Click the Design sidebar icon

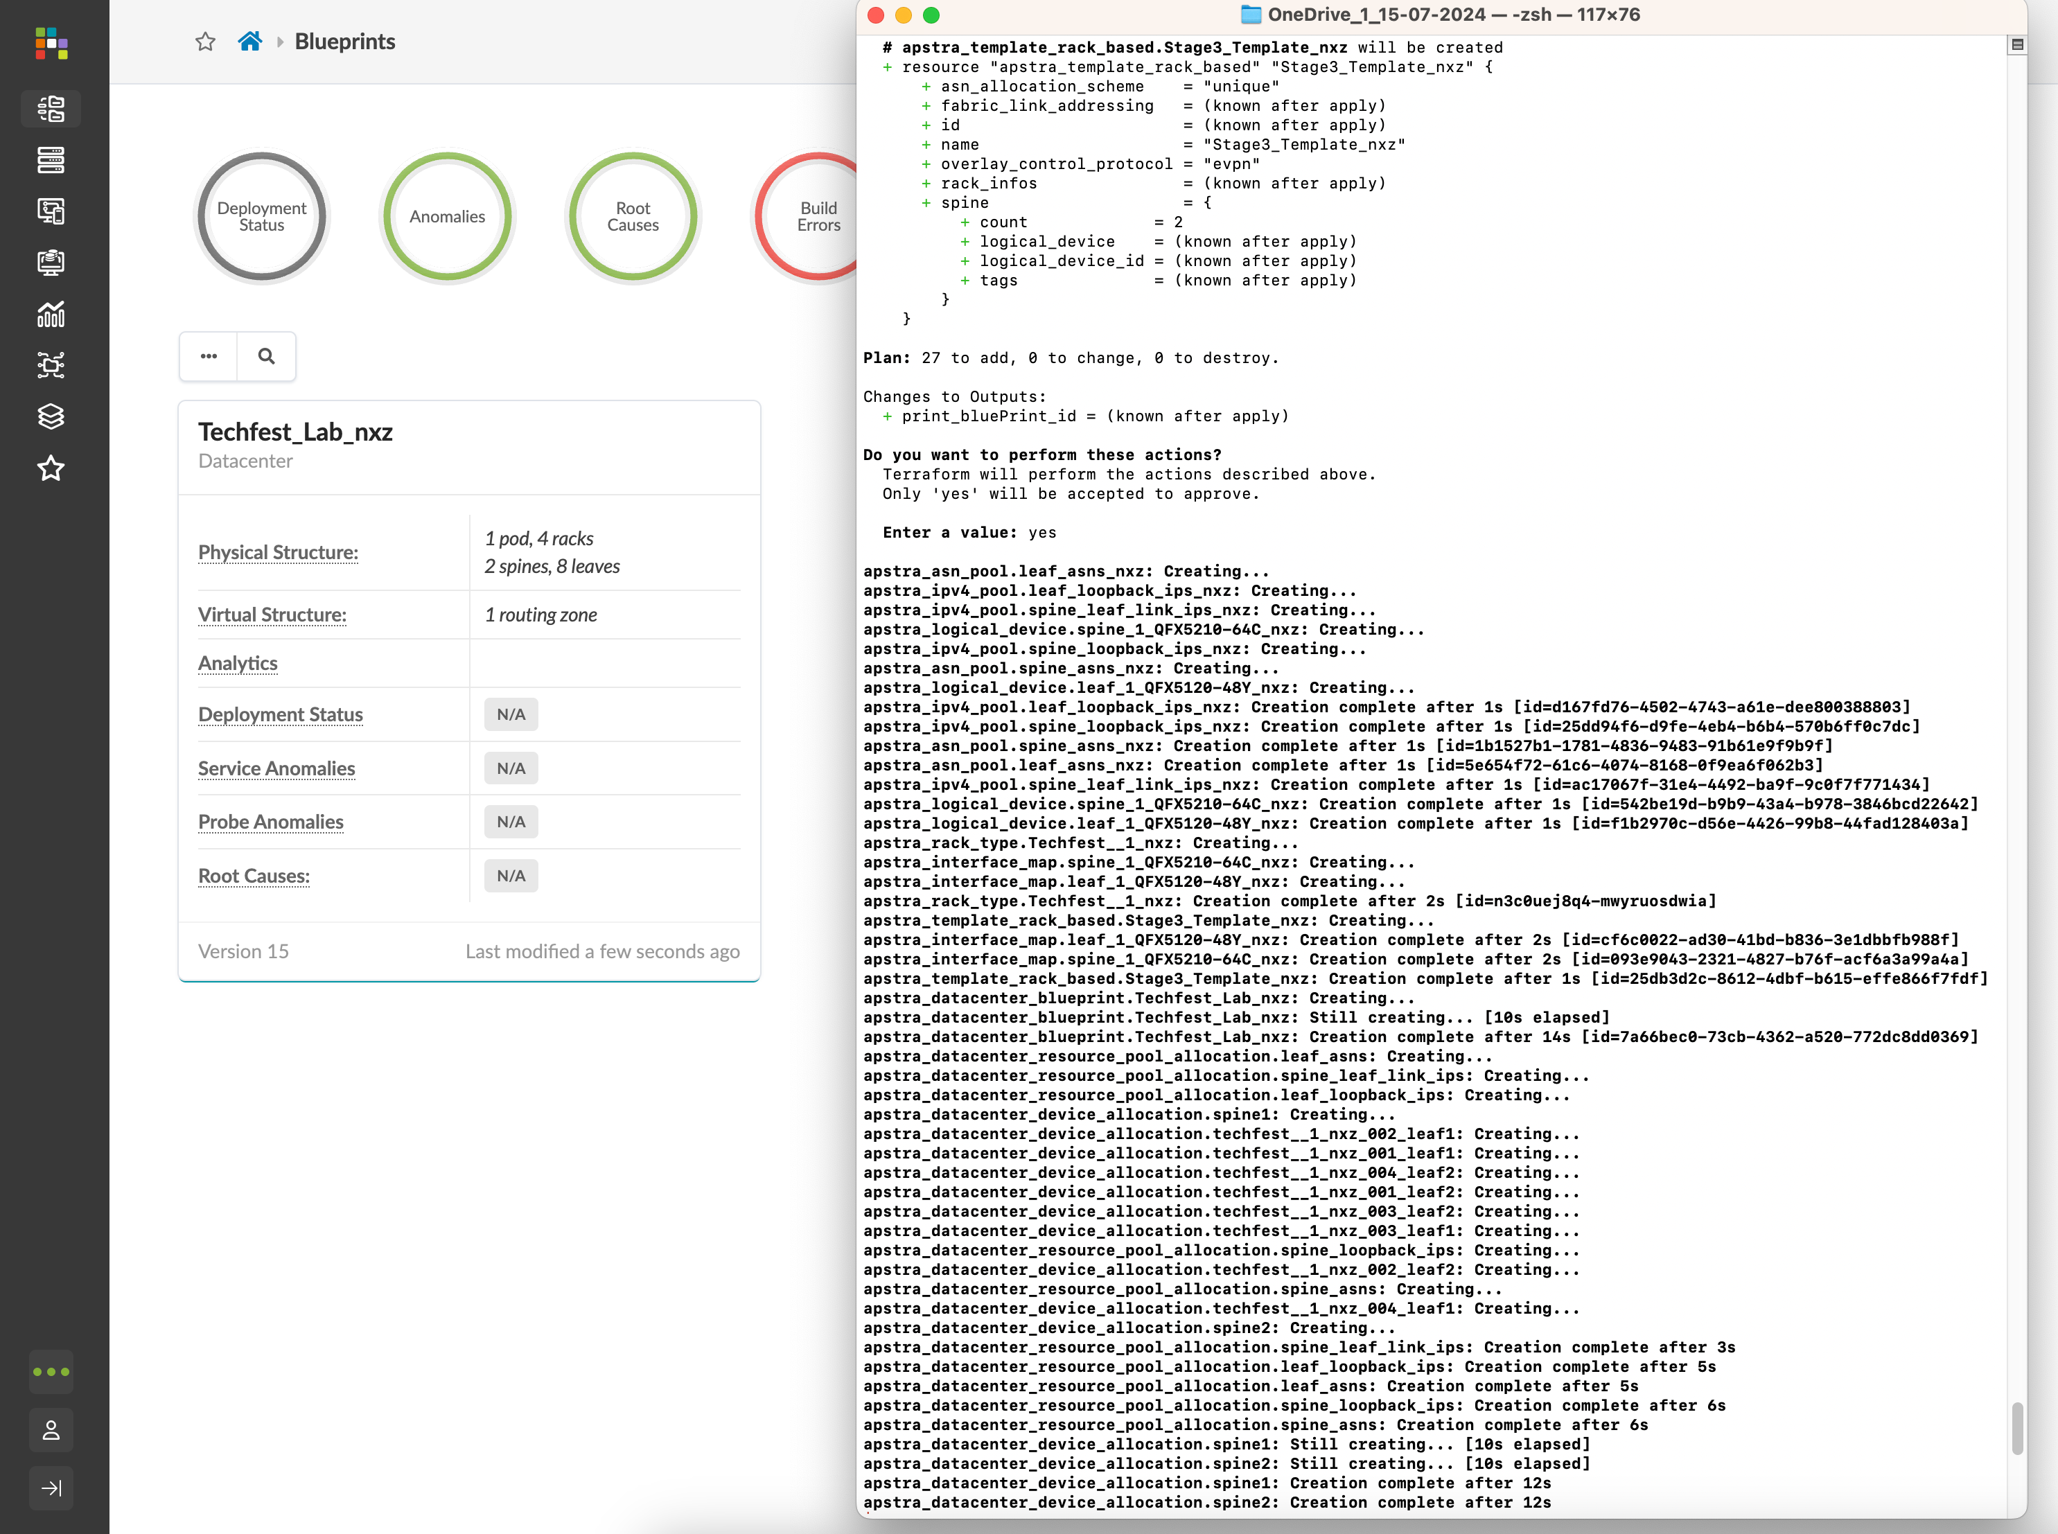[x=51, y=212]
